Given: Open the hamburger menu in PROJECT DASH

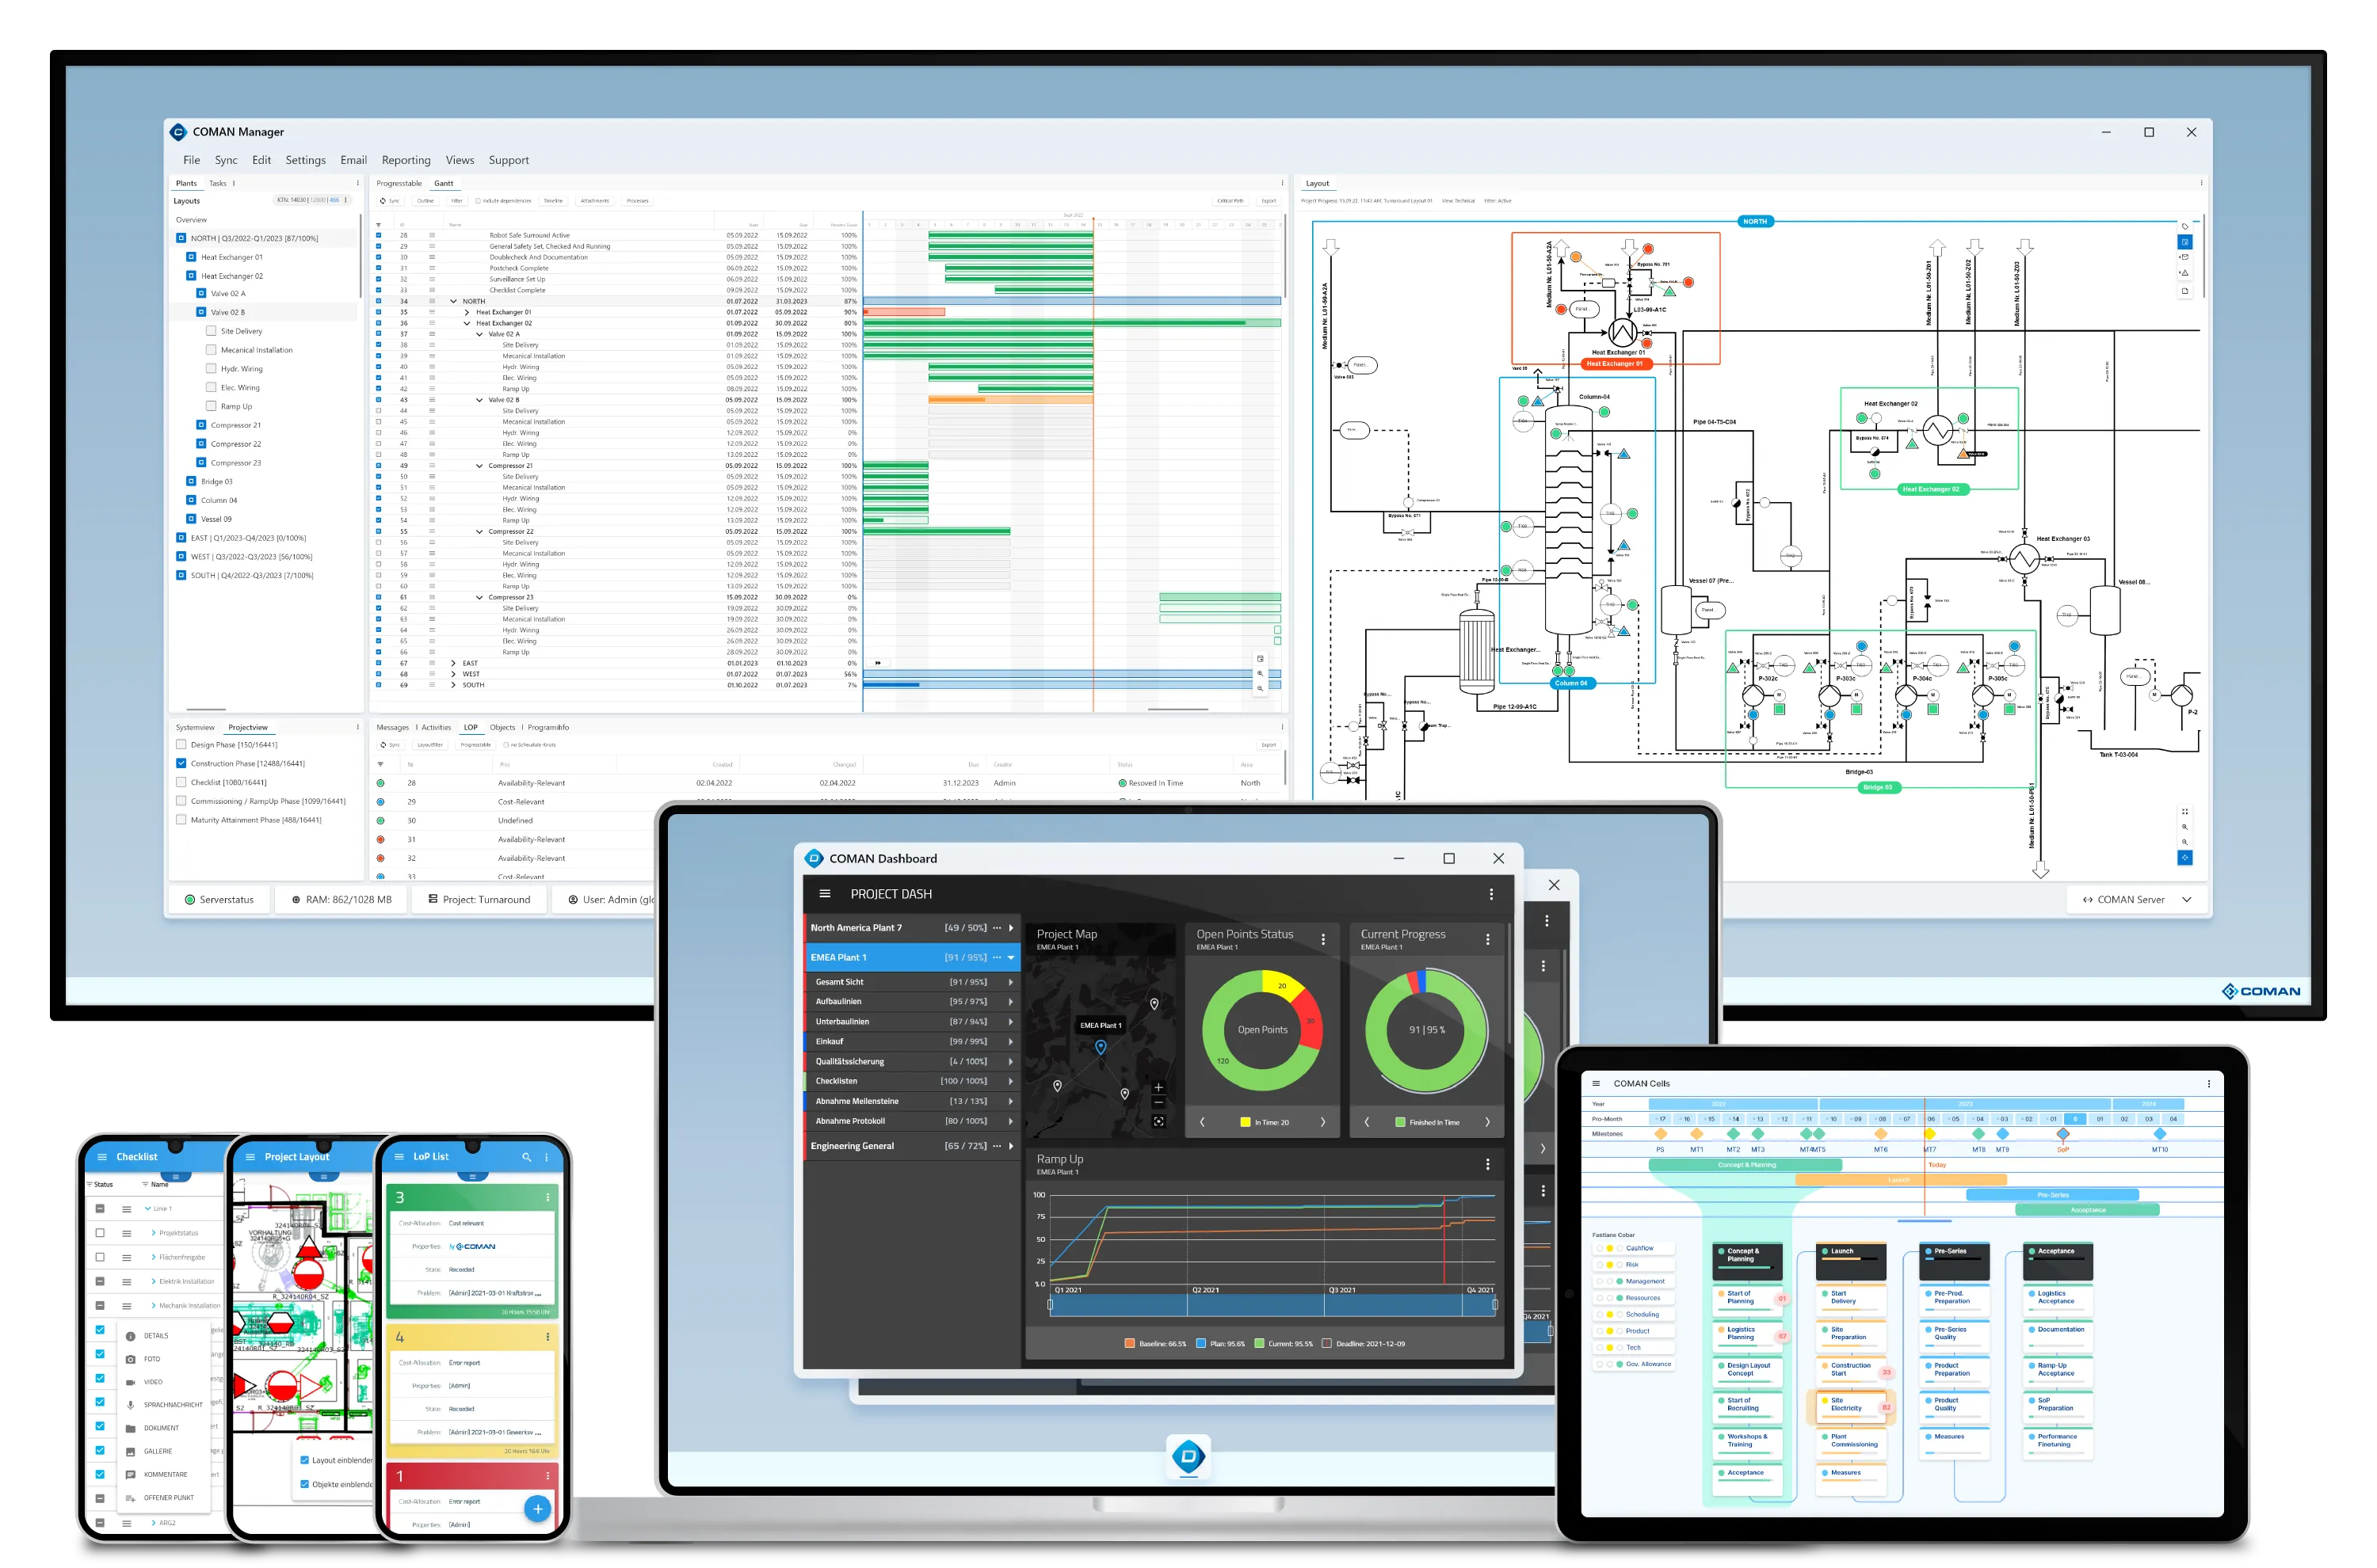Looking at the screenshot, I should (x=824, y=894).
